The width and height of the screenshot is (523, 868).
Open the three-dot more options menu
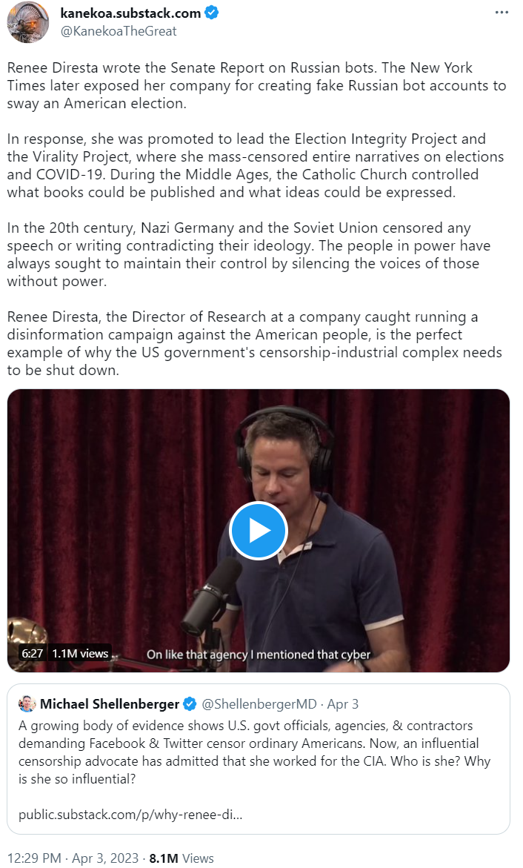point(502,13)
